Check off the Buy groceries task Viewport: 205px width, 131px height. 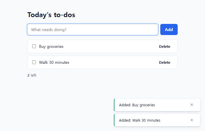pos(34,46)
